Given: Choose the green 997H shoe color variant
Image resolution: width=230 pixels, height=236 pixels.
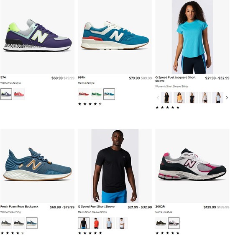Looking at the screenshot, I should [x=97, y=94].
